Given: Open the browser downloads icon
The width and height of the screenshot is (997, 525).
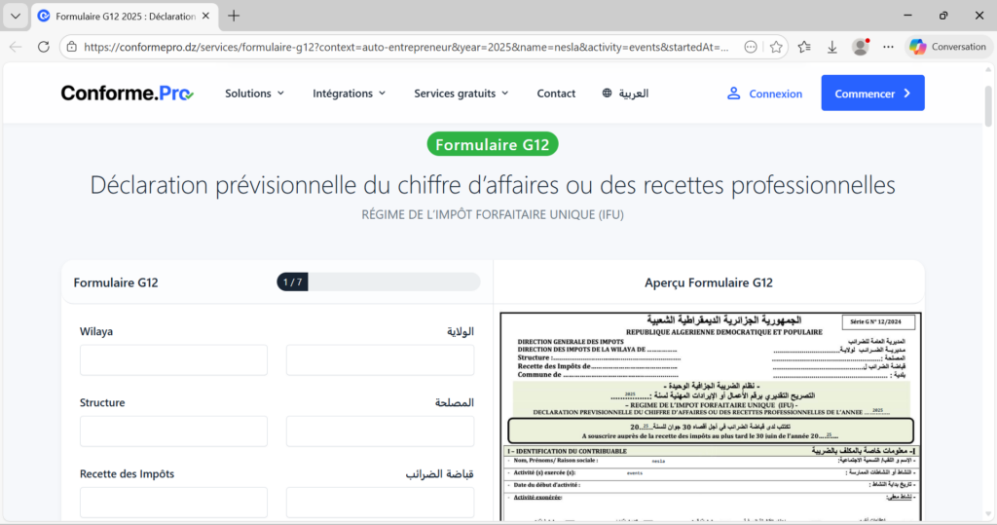Looking at the screenshot, I should (x=832, y=47).
